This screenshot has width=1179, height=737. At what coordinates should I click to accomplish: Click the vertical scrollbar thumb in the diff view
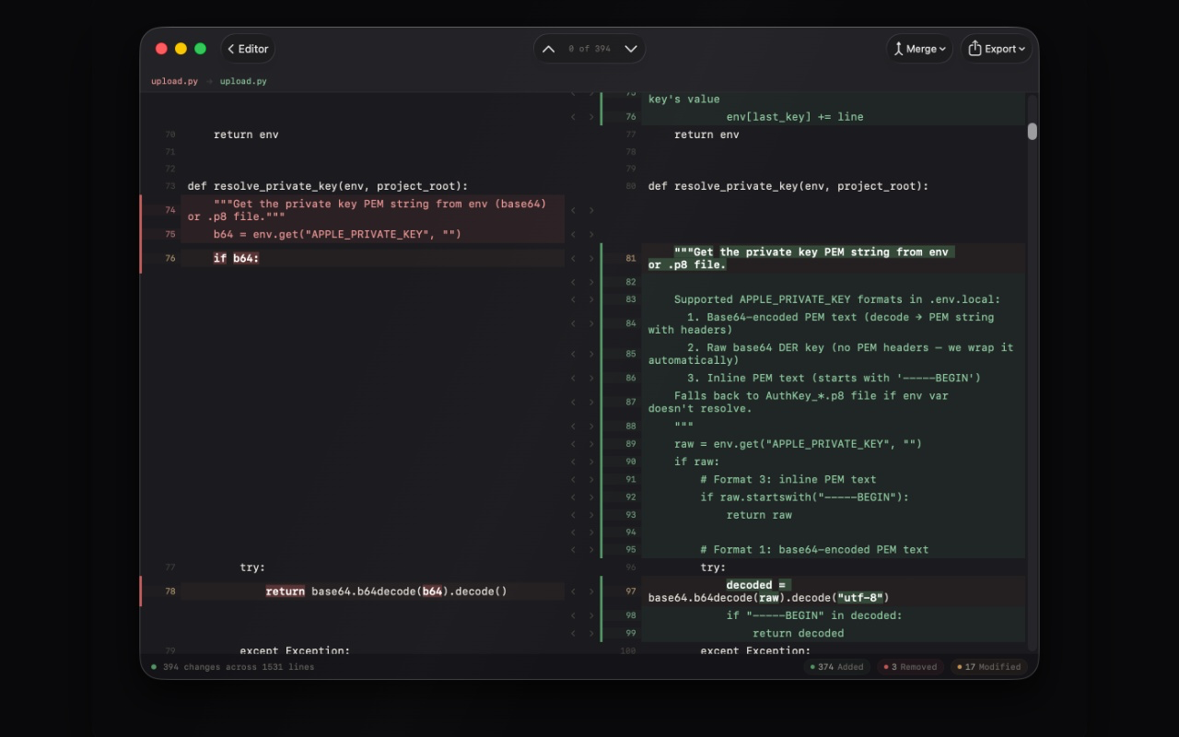tap(1033, 132)
